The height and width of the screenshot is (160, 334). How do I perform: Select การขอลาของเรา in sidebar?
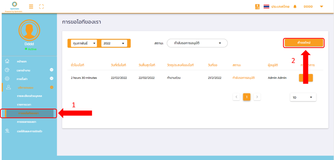click(x=26, y=122)
